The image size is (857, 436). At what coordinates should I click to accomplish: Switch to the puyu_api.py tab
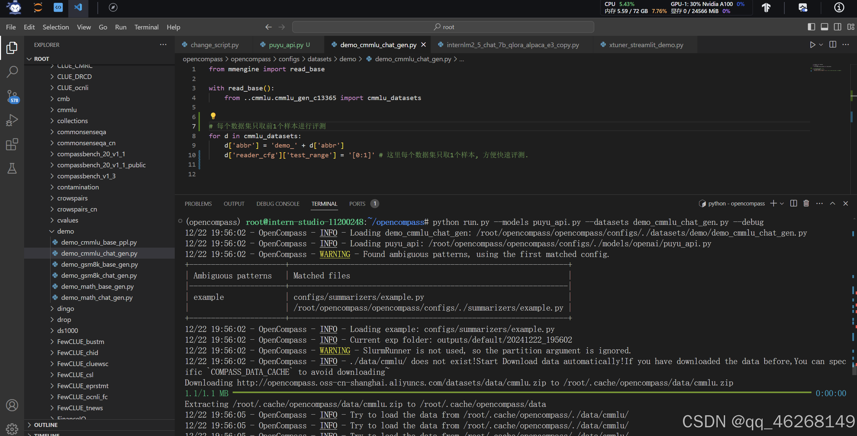coord(286,45)
